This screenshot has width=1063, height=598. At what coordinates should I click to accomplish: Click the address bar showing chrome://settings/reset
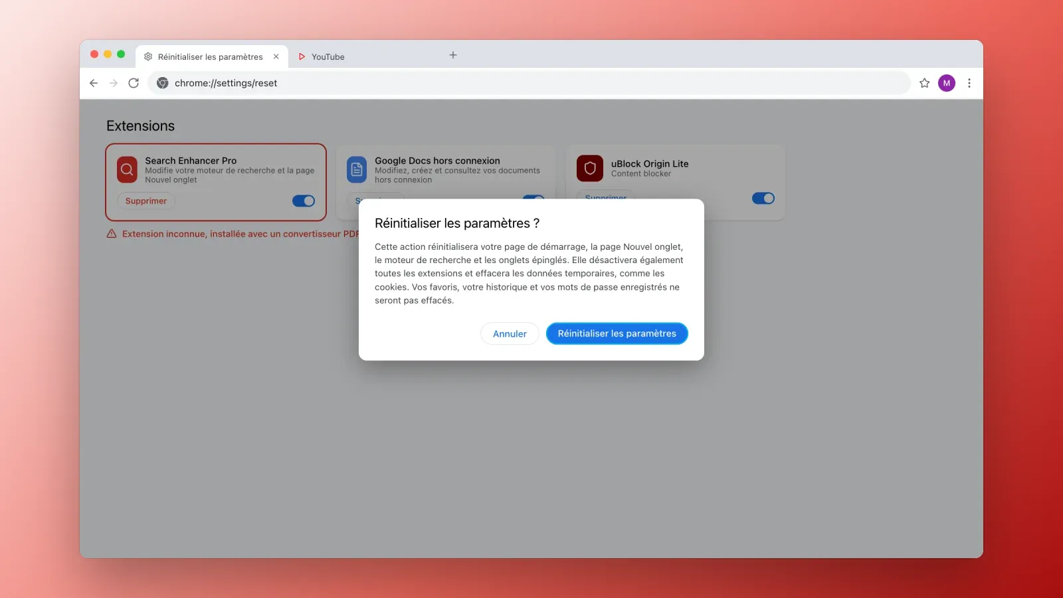(529, 83)
